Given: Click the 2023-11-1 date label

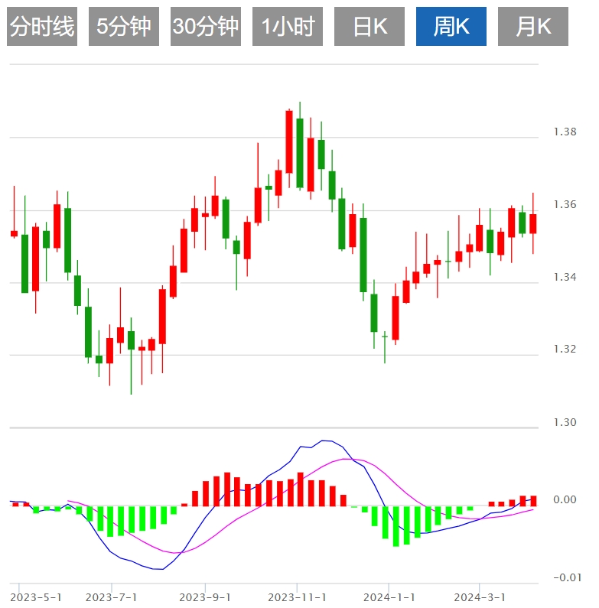Looking at the screenshot, I should (x=297, y=597).
